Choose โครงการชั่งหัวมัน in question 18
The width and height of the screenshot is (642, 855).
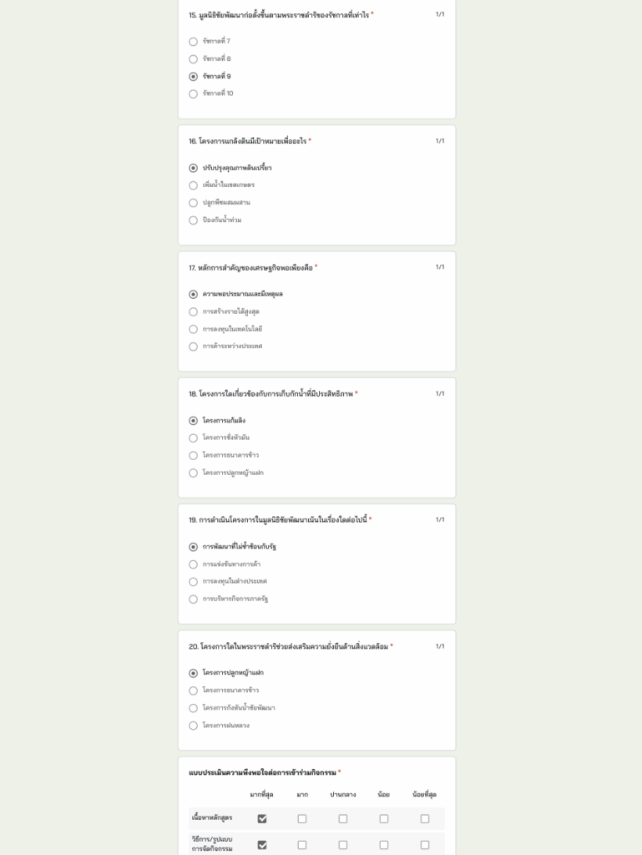coord(194,438)
